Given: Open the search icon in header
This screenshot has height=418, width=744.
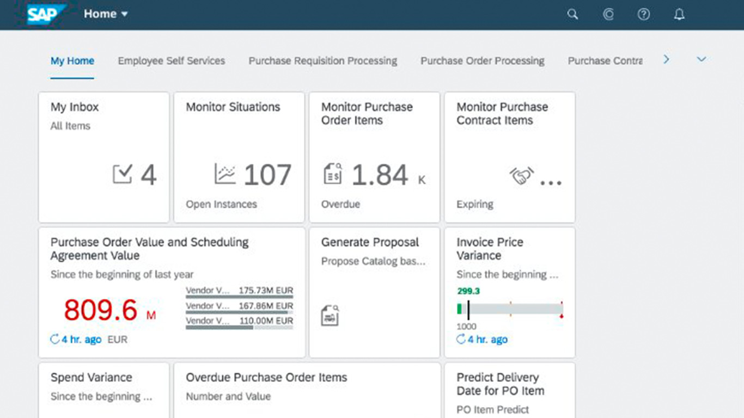Looking at the screenshot, I should 572,15.
